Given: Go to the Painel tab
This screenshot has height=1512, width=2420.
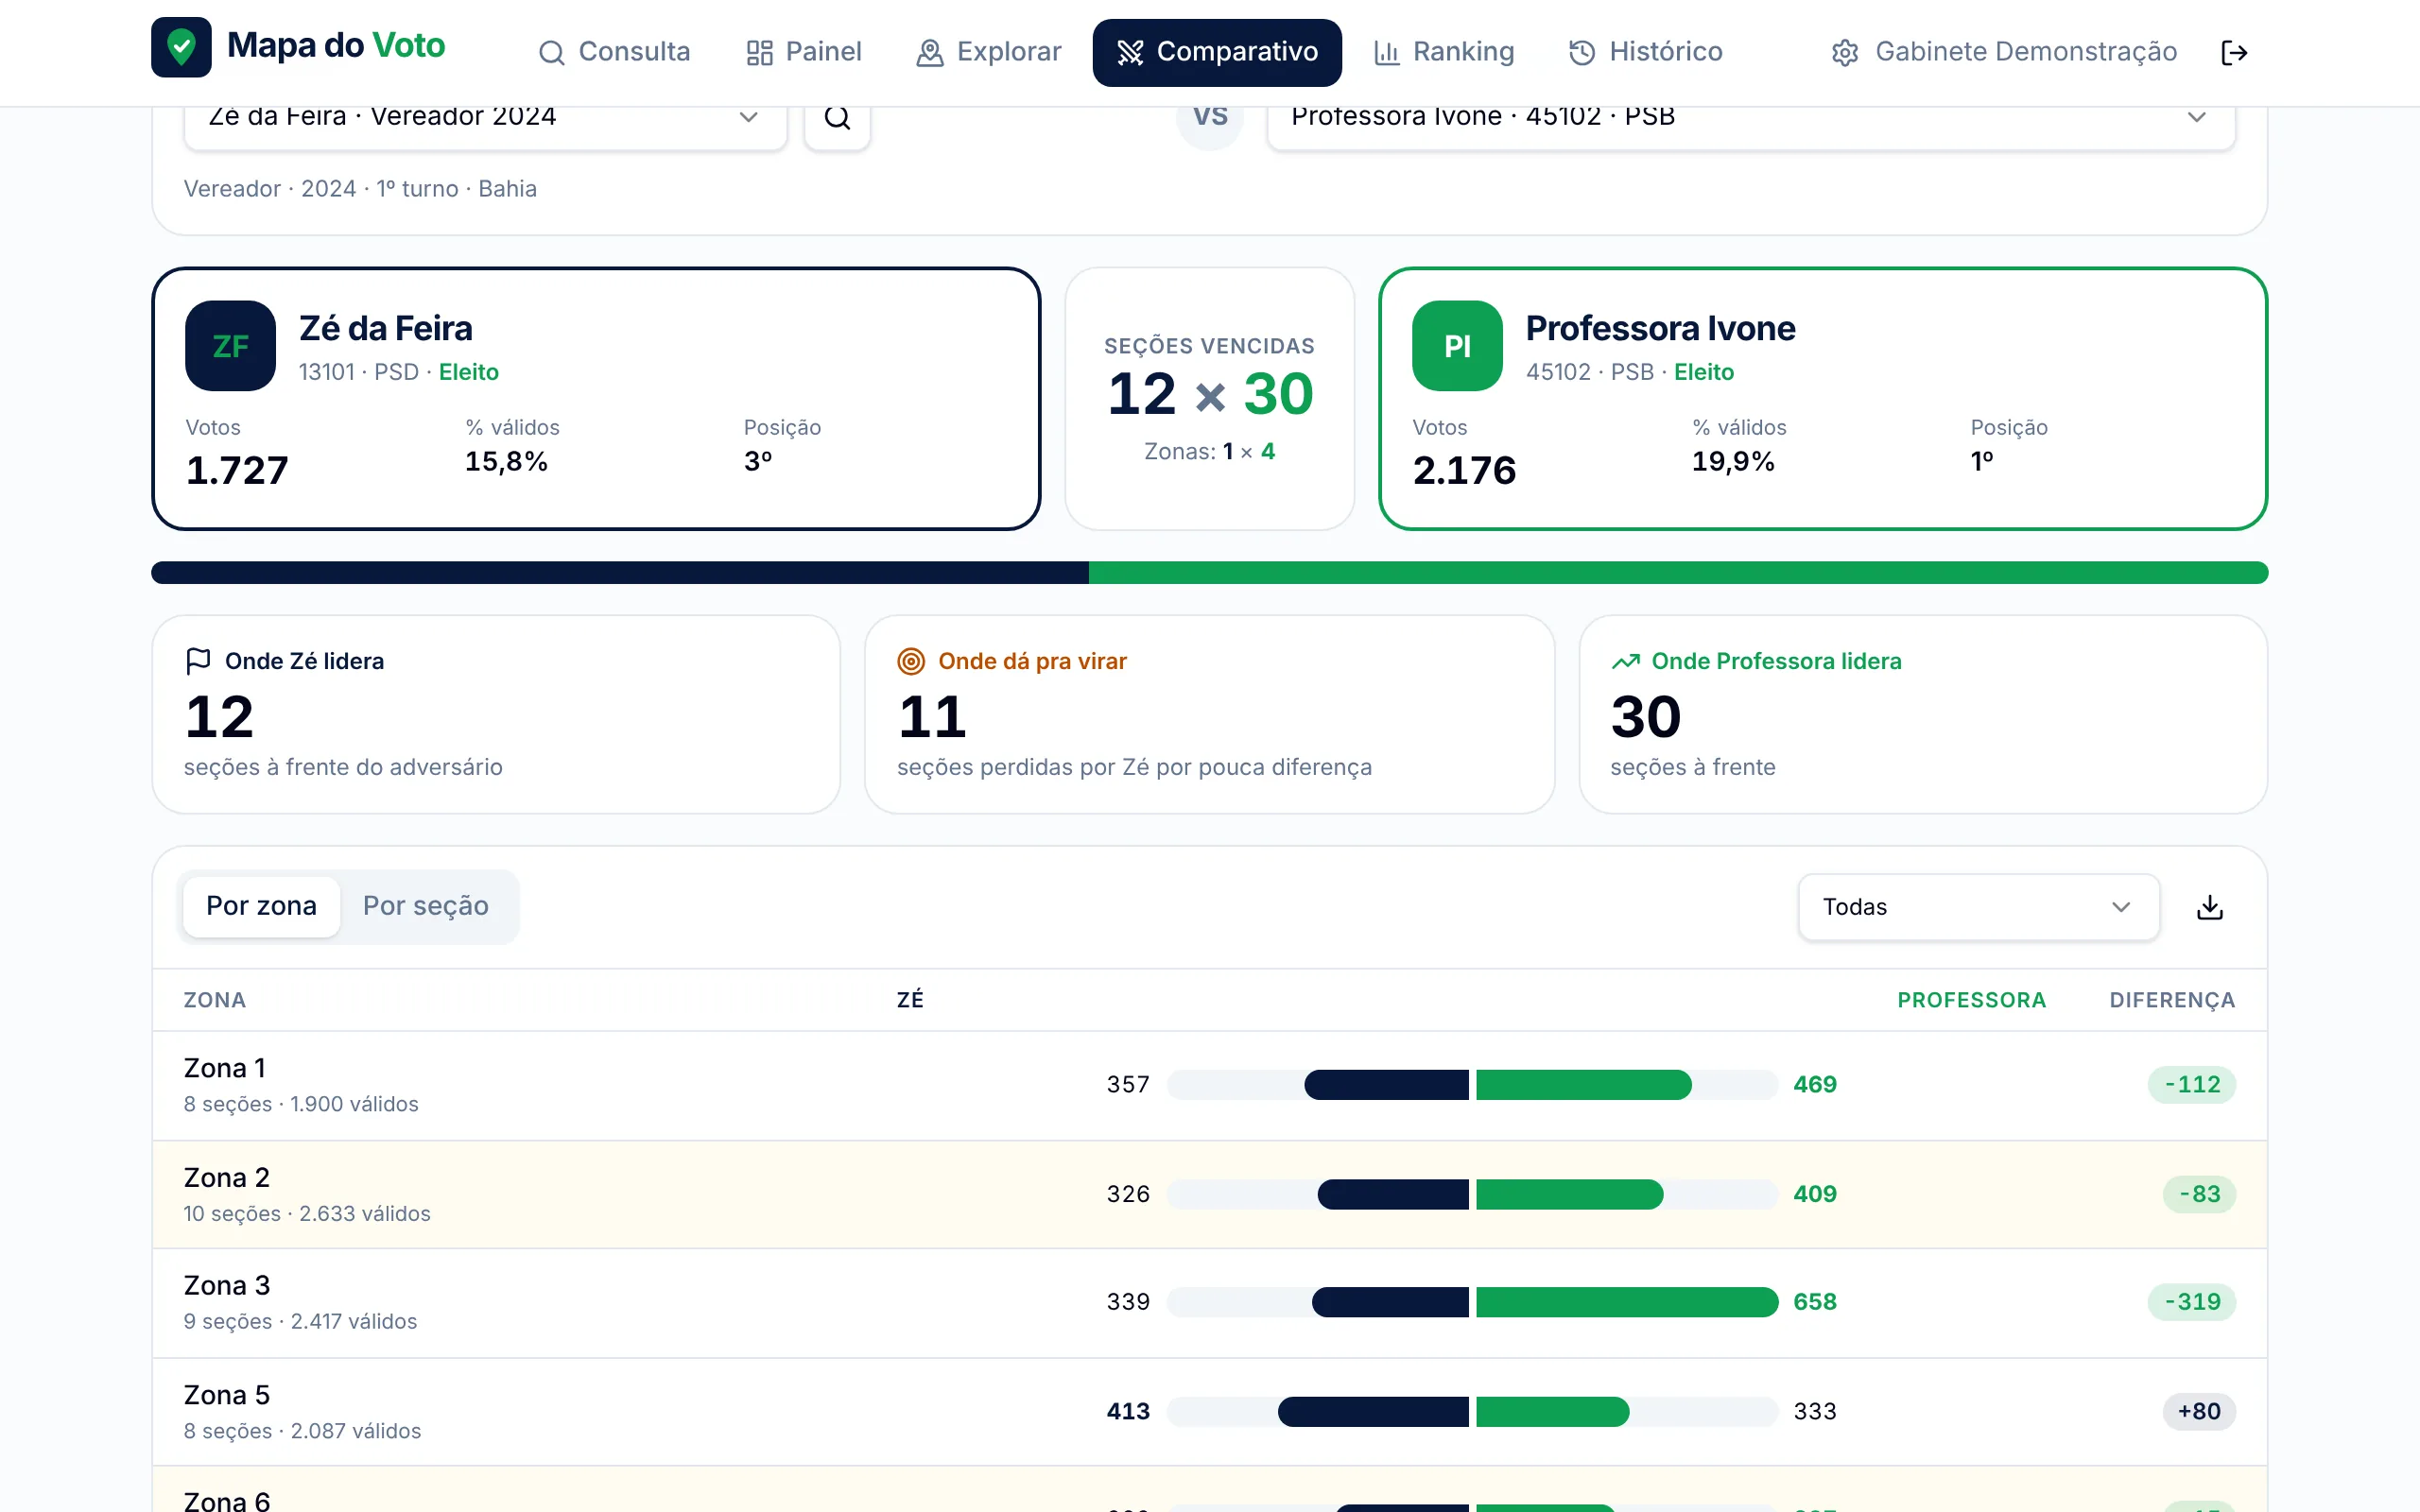Looking at the screenshot, I should [803, 52].
